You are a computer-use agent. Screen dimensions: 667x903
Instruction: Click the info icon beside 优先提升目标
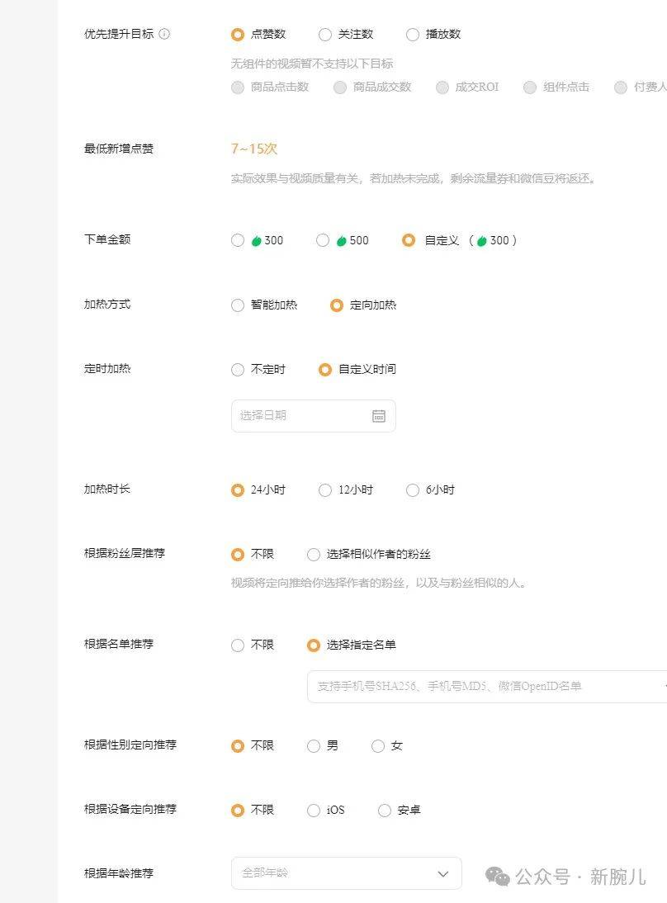click(164, 34)
